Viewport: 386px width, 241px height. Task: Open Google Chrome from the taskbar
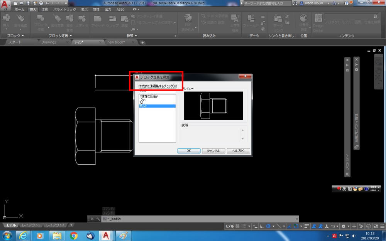[74, 236]
